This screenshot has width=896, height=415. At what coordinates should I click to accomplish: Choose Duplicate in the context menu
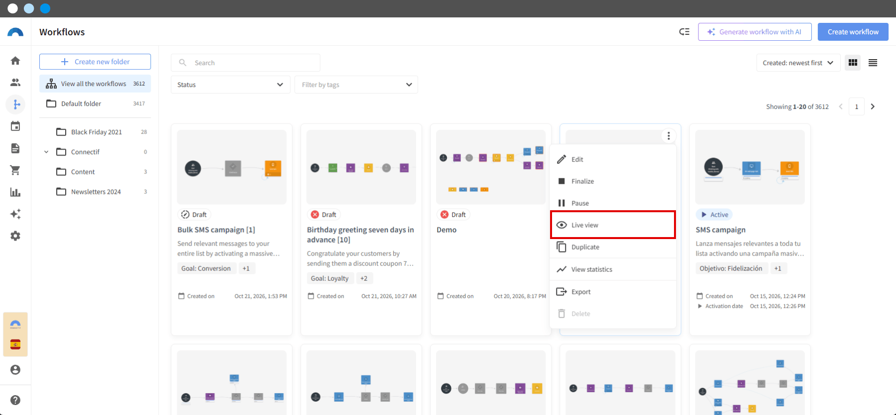pyautogui.click(x=613, y=247)
